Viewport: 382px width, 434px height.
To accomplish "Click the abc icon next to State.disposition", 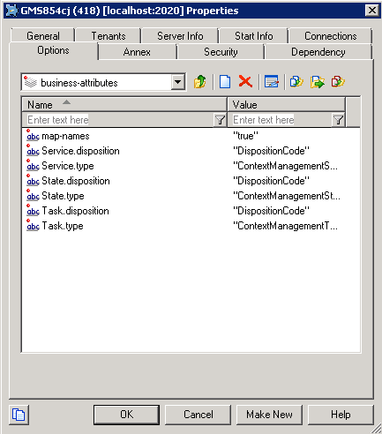I will click(33, 181).
